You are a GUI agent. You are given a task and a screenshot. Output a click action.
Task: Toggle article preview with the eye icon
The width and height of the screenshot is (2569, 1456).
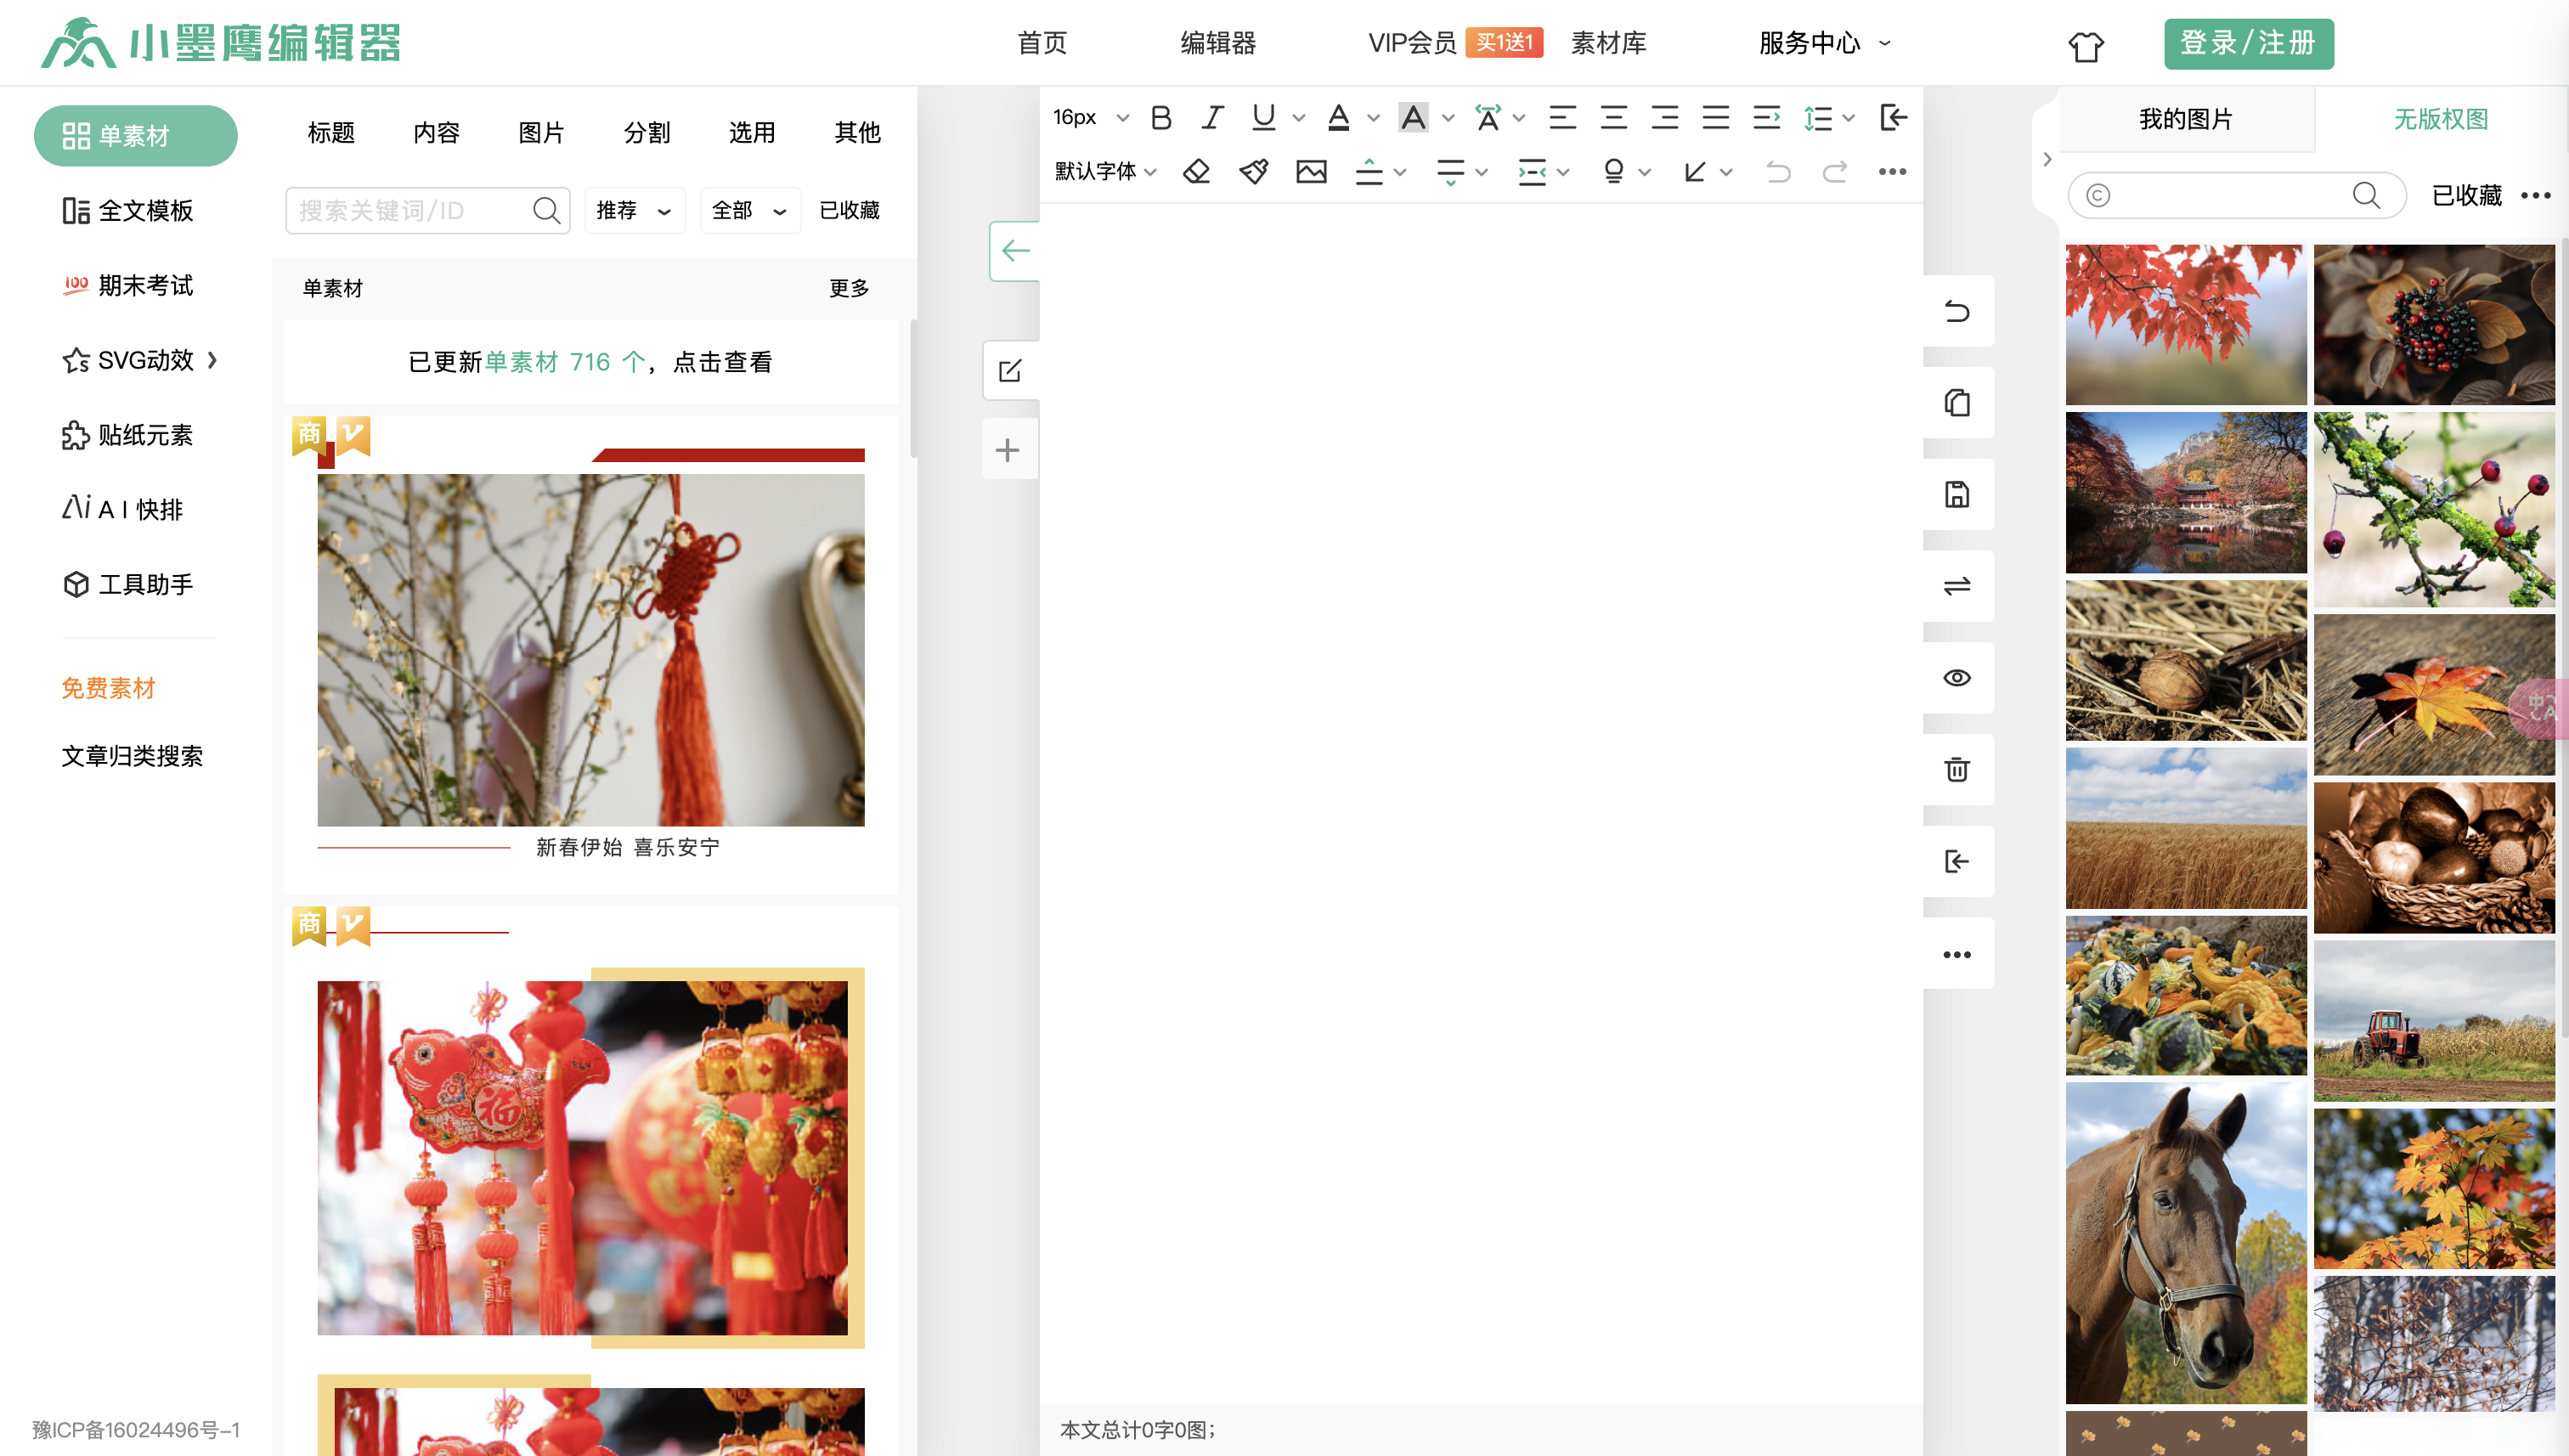1957,678
